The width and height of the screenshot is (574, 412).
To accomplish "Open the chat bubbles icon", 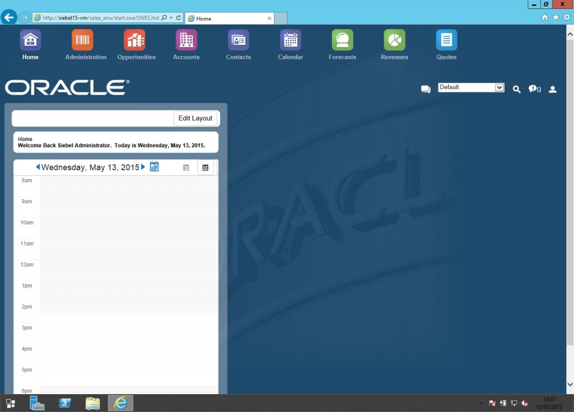I will (425, 89).
